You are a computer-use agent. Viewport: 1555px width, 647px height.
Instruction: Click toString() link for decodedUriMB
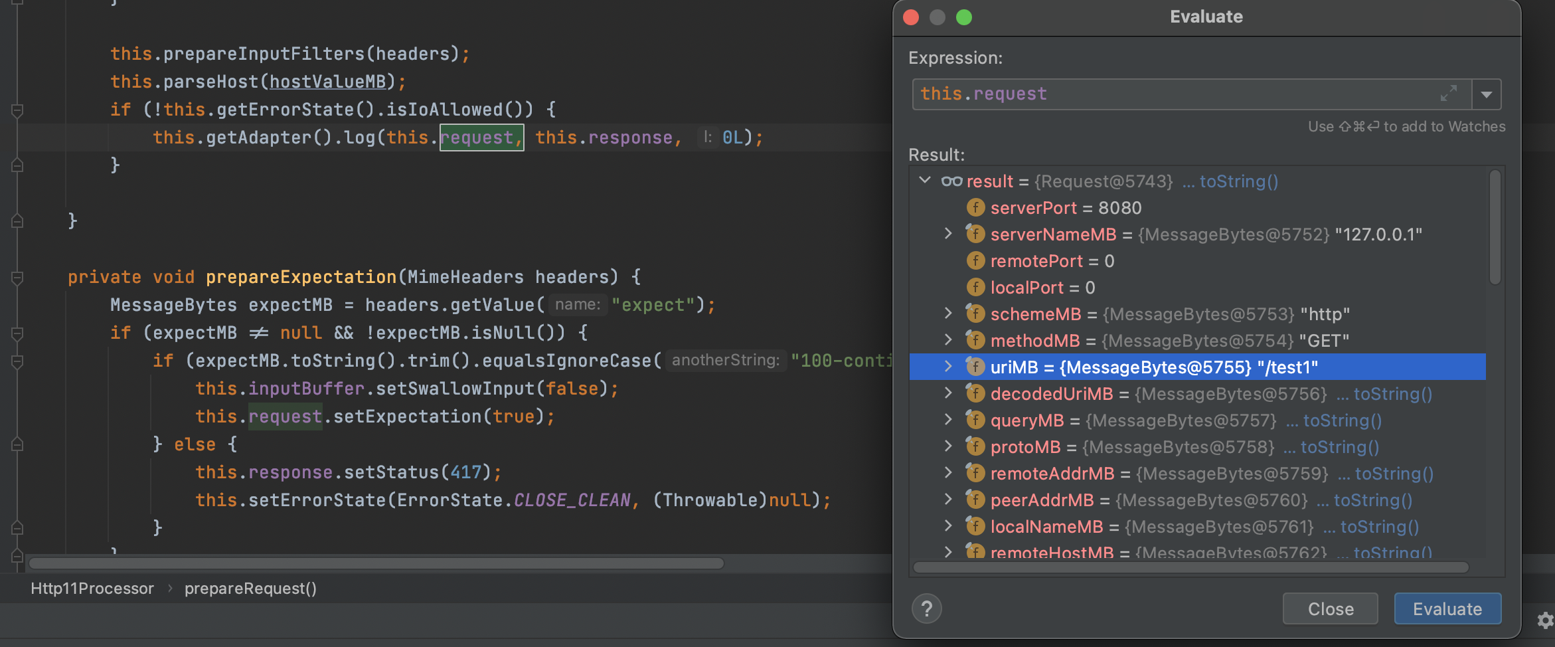click(x=1392, y=394)
